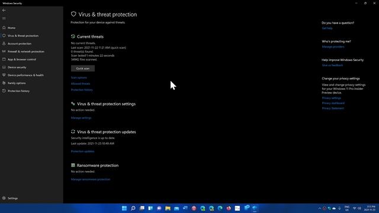The height and width of the screenshot is (213, 379).
Task: Open Task View on taskbar
Action: click(142, 208)
